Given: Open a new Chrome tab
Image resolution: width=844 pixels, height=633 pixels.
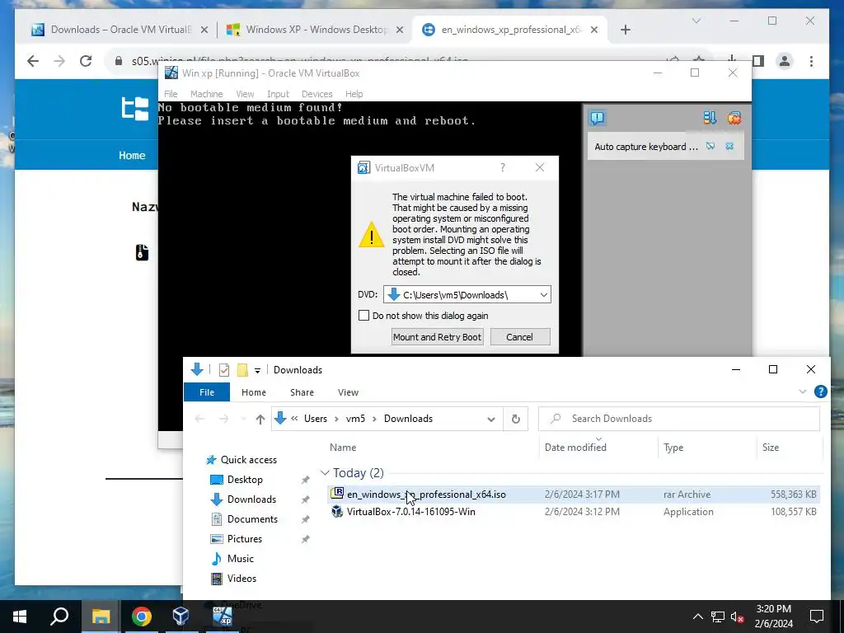Looking at the screenshot, I should pyautogui.click(x=625, y=30).
